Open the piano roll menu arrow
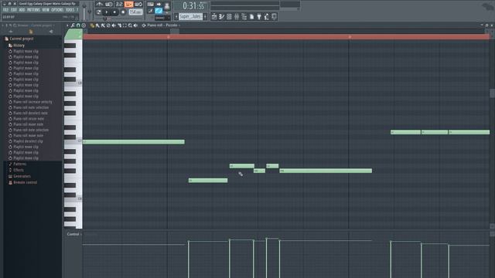Screen dimensions: 495x278 point(67,25)
